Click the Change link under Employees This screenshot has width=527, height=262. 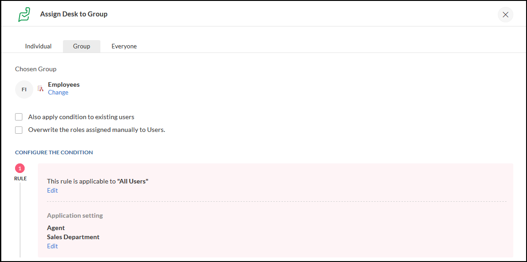point(58,92)
